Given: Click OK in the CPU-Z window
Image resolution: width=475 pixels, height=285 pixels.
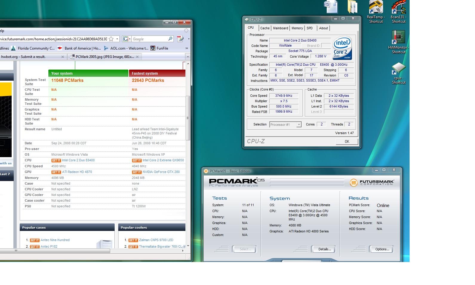Looking at the screenshot, I should click(x=347, y=142).
